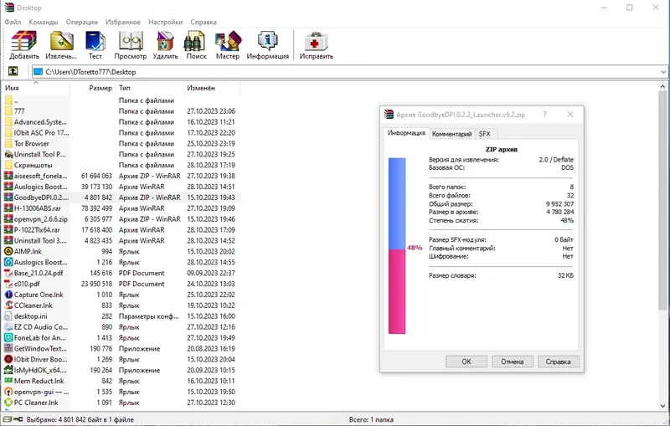This screenshot has width=670, height=426.
Task: Select the Tor Browser folder icon
Action: point(8,143)
